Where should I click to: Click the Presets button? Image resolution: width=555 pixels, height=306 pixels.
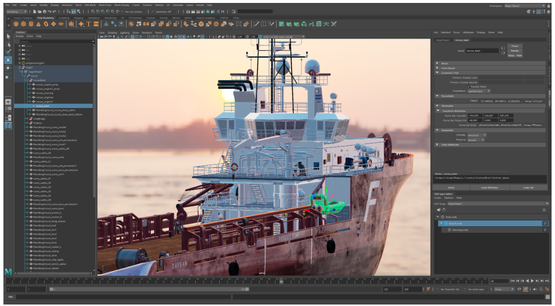pos(514,50)
